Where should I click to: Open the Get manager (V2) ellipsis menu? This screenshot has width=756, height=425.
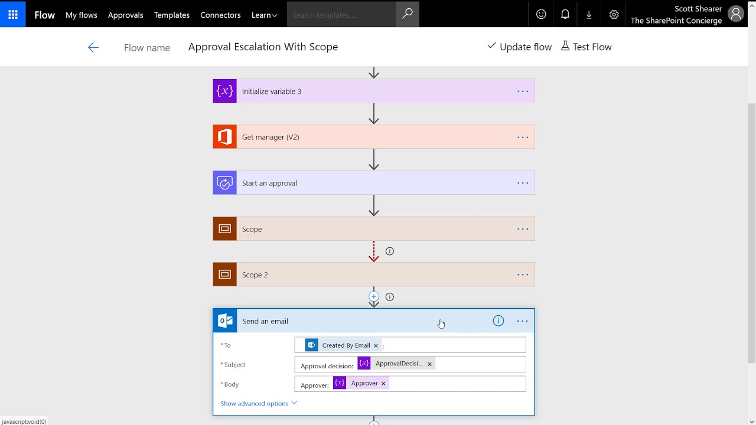523,138
